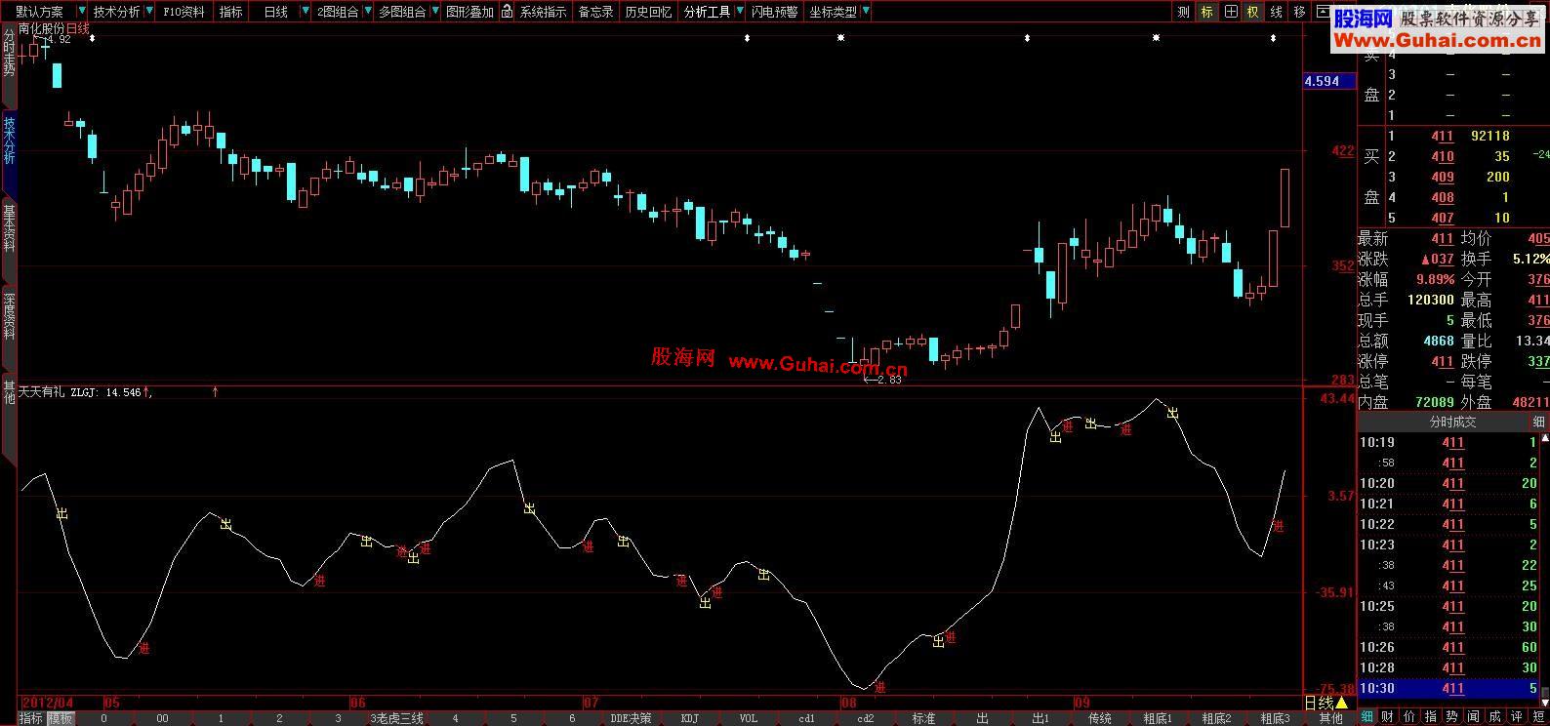Select the cd2 template tab
Screen dimensions: 1550x726
(865, 718)
